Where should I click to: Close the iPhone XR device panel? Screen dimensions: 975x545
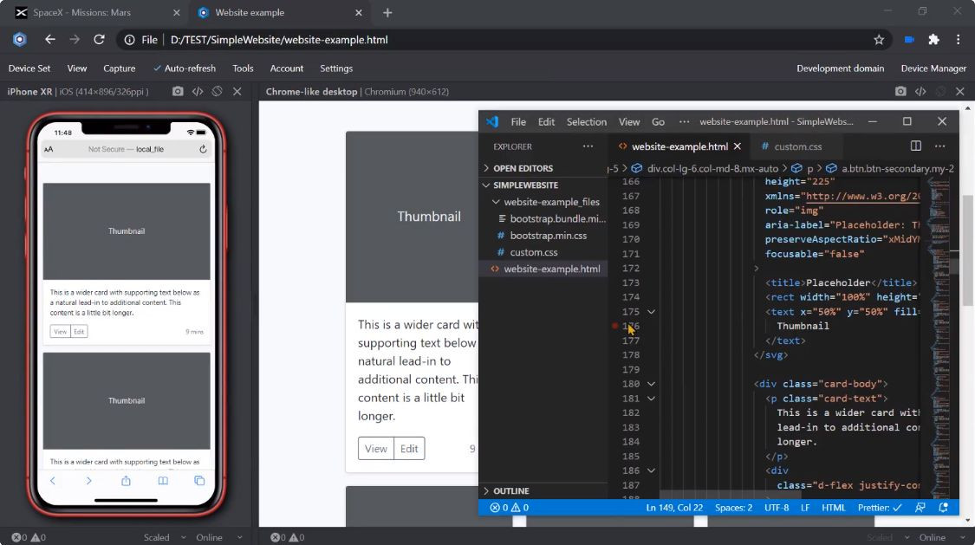237,91
